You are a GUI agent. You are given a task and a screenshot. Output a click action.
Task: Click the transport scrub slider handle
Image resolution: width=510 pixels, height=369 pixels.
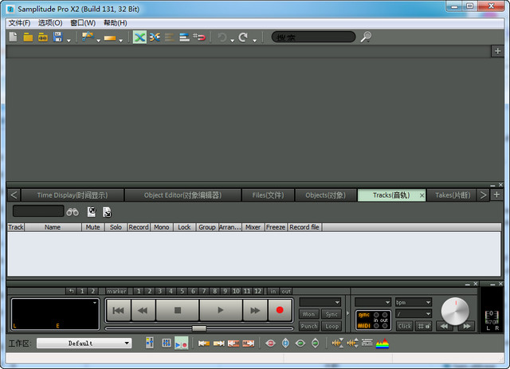tap(199, 328)
